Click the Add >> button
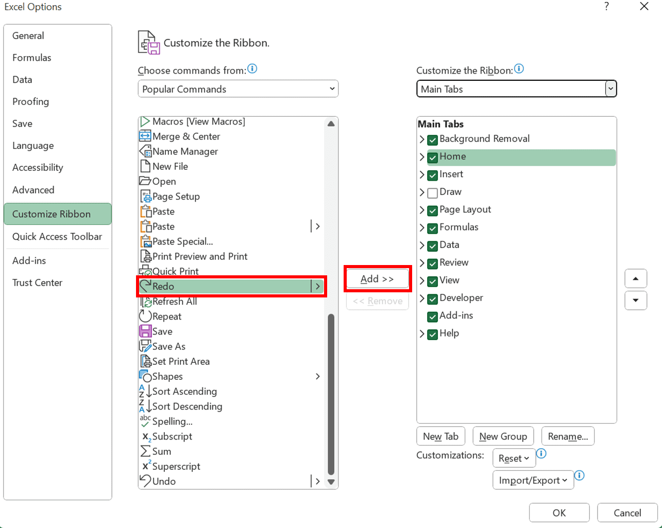 point(378,279)
